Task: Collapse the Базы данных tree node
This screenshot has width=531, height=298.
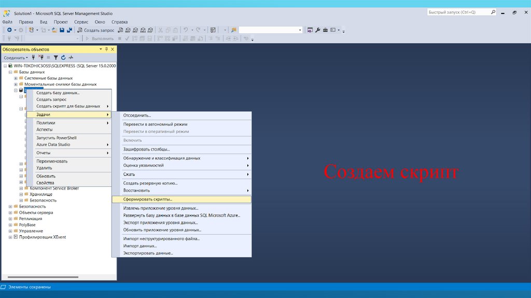Action: pyautogui.click(x=10, y=72)
